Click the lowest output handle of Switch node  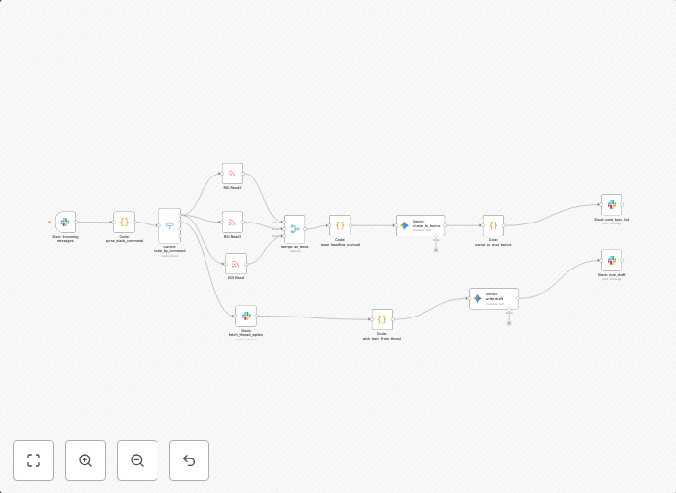pyautogui.click(x=181, y=236)
